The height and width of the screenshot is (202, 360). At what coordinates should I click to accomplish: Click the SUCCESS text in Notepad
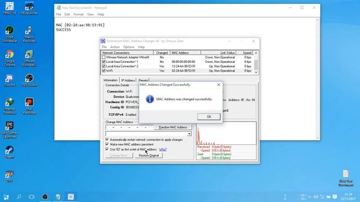click(x=64, y=30)
